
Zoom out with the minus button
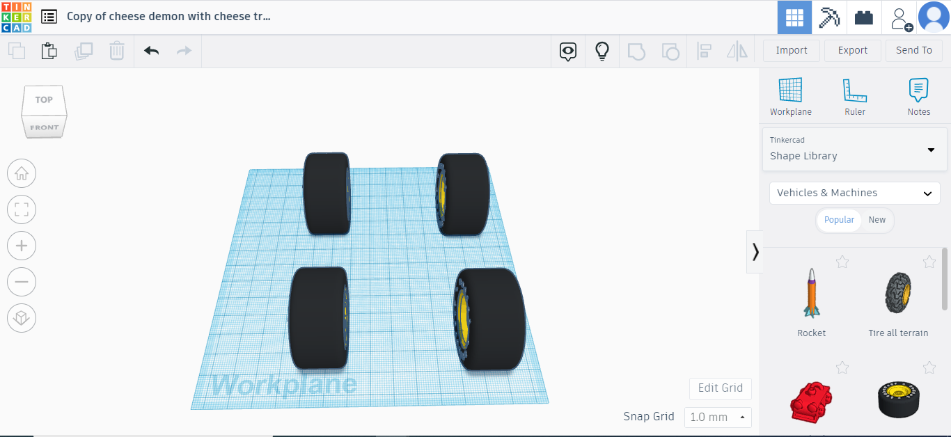[x=22, y=282]
